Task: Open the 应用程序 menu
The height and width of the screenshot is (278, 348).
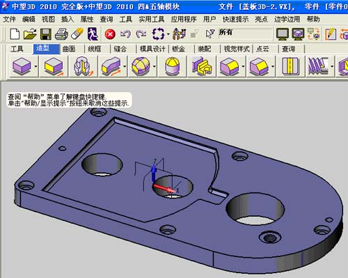Action: (x=184, y=19)
